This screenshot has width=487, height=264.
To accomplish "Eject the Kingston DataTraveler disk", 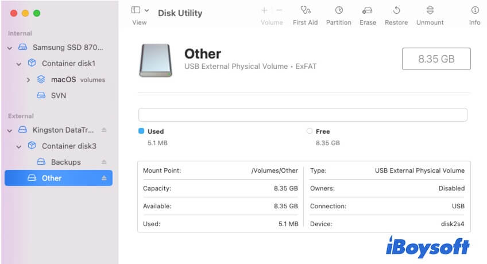I will click(x=104, y=130).
